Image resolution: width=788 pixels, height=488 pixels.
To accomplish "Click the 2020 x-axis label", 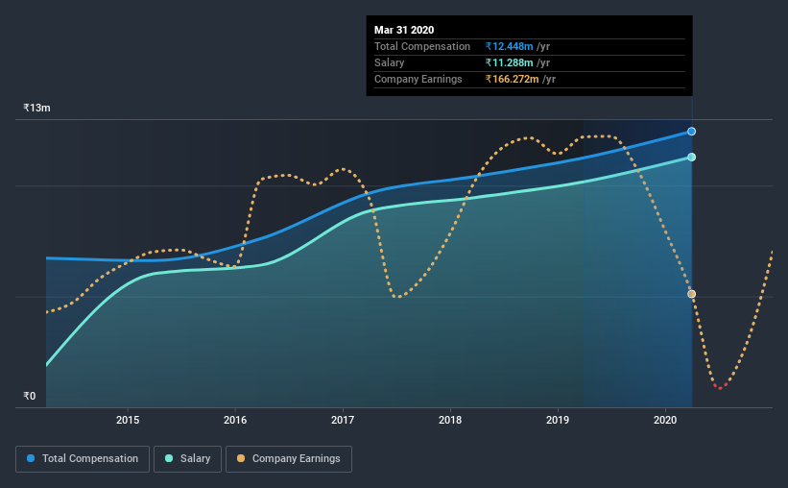I will [x=665, y=420].
